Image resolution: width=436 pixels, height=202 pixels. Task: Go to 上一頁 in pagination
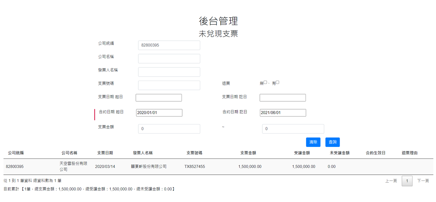click(391, 181)
